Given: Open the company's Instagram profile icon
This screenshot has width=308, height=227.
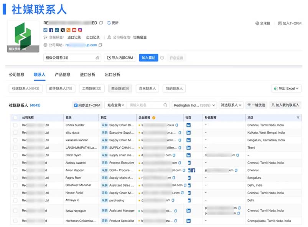Looking at the screenshot, I should (x=80, y=30).
